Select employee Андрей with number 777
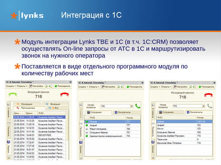The height and width of the screenshot is (165, 221). [x=113, y=125]
